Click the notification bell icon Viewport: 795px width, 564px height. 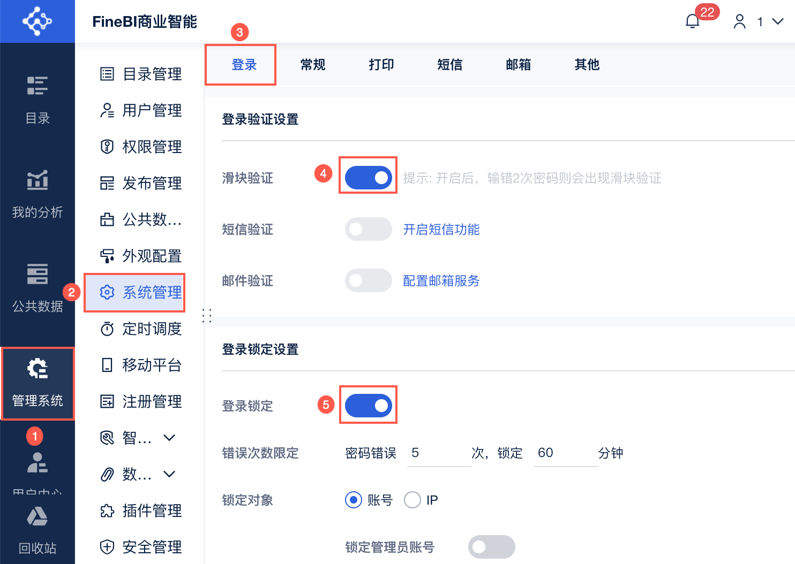point(692,21)
